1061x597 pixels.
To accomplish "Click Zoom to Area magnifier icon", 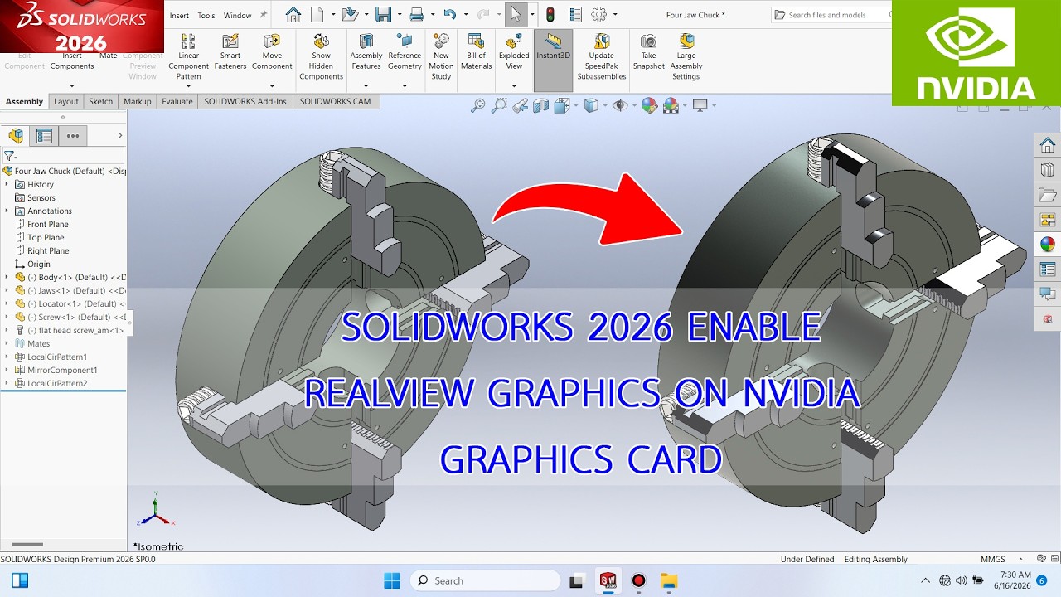I will click(x=498, y=105).
